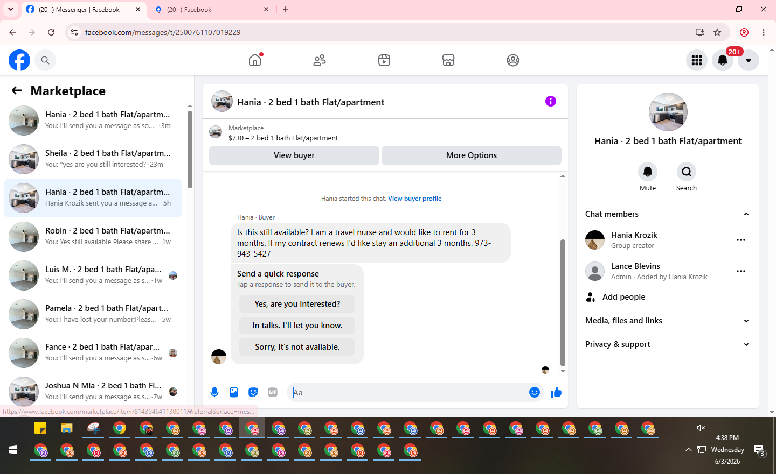The width and height of the screenshot is (776, 474).
Task: Open the emoji picker in message box
Action: coord(535,392)
